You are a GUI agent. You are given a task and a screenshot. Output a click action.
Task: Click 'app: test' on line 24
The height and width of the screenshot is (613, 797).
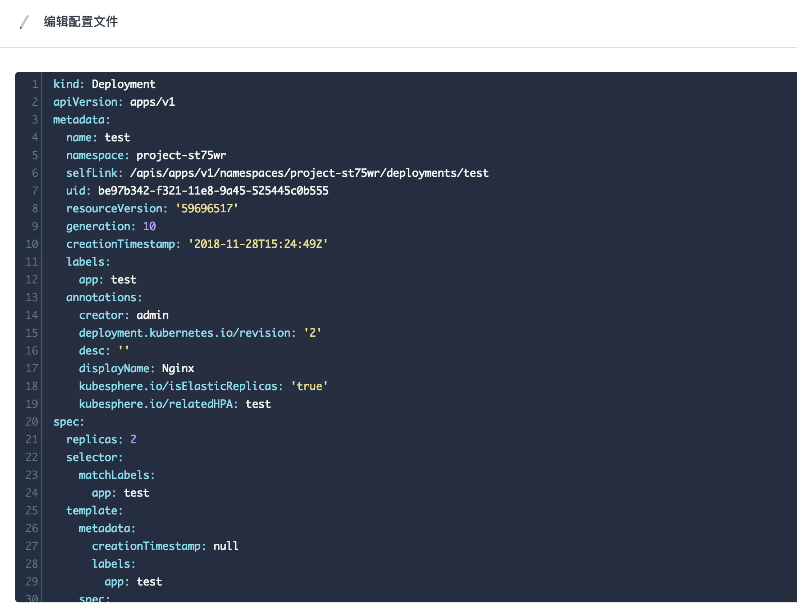click(x=121, y=493)
